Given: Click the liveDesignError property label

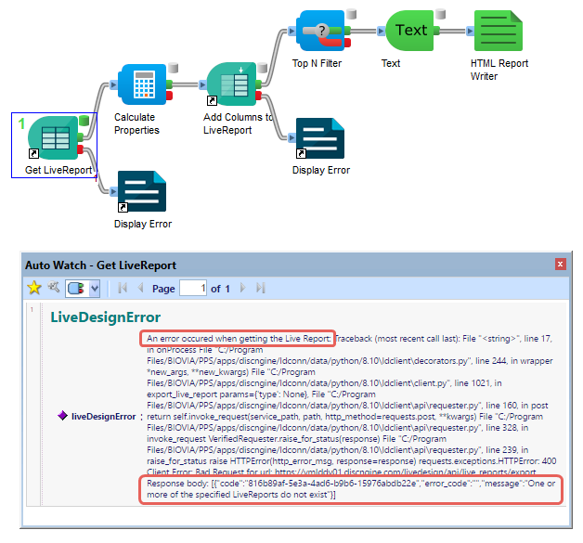Looking at the screenshot, I should tap(103, 416).
